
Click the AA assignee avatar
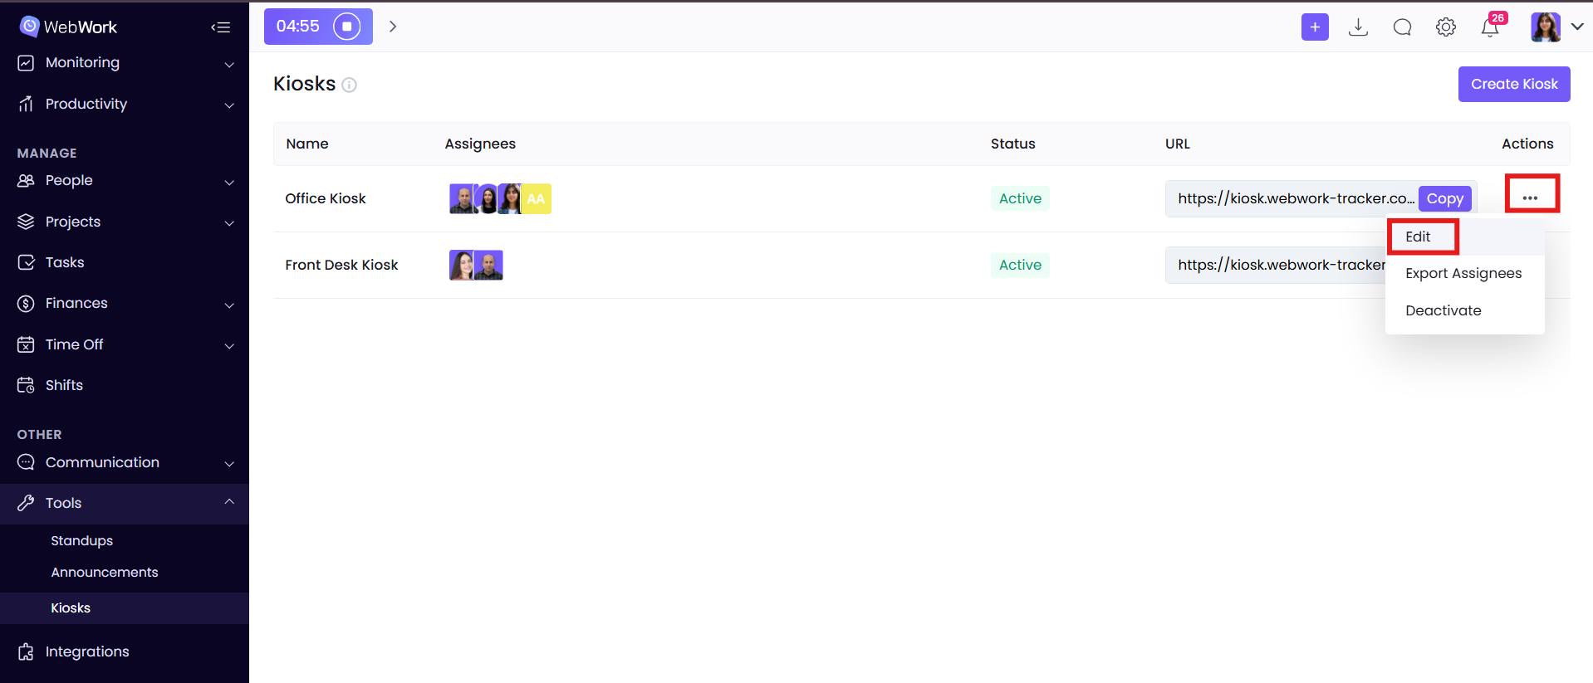pyautogui.click(x=537, y=198)
